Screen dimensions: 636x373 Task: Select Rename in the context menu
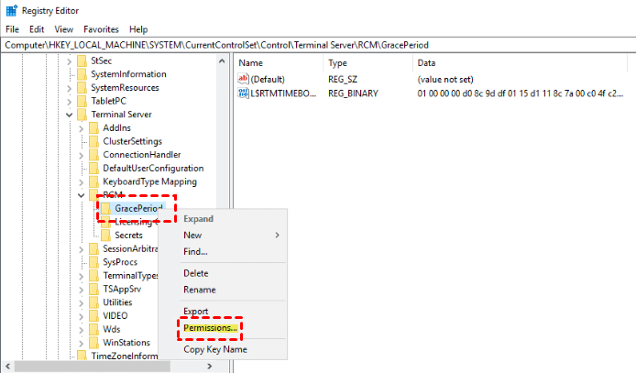[200, 290]
